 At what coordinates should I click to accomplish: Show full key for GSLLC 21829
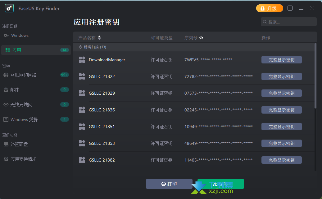click(x=282, y=93)
